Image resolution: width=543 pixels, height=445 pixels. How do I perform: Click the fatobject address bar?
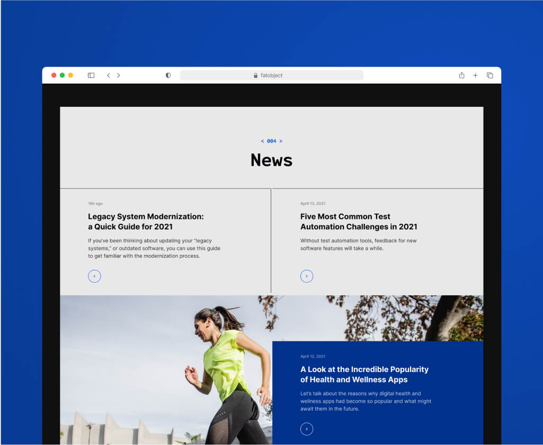point(271,75)
